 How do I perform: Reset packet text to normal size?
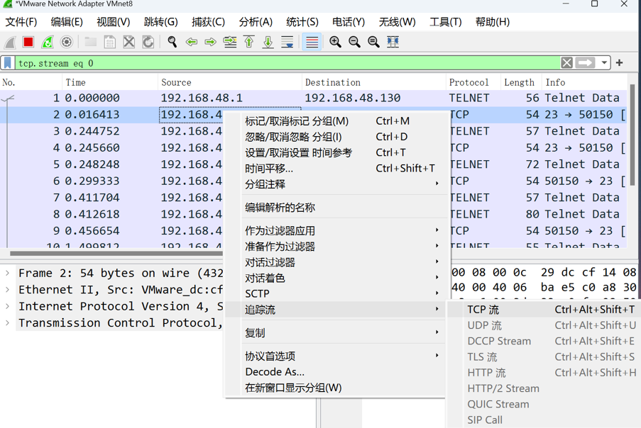(x=373, y=42)
